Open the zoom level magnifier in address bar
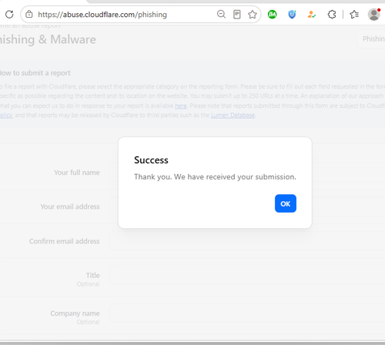This screenshot has height=345, width=385. point(221,15)
